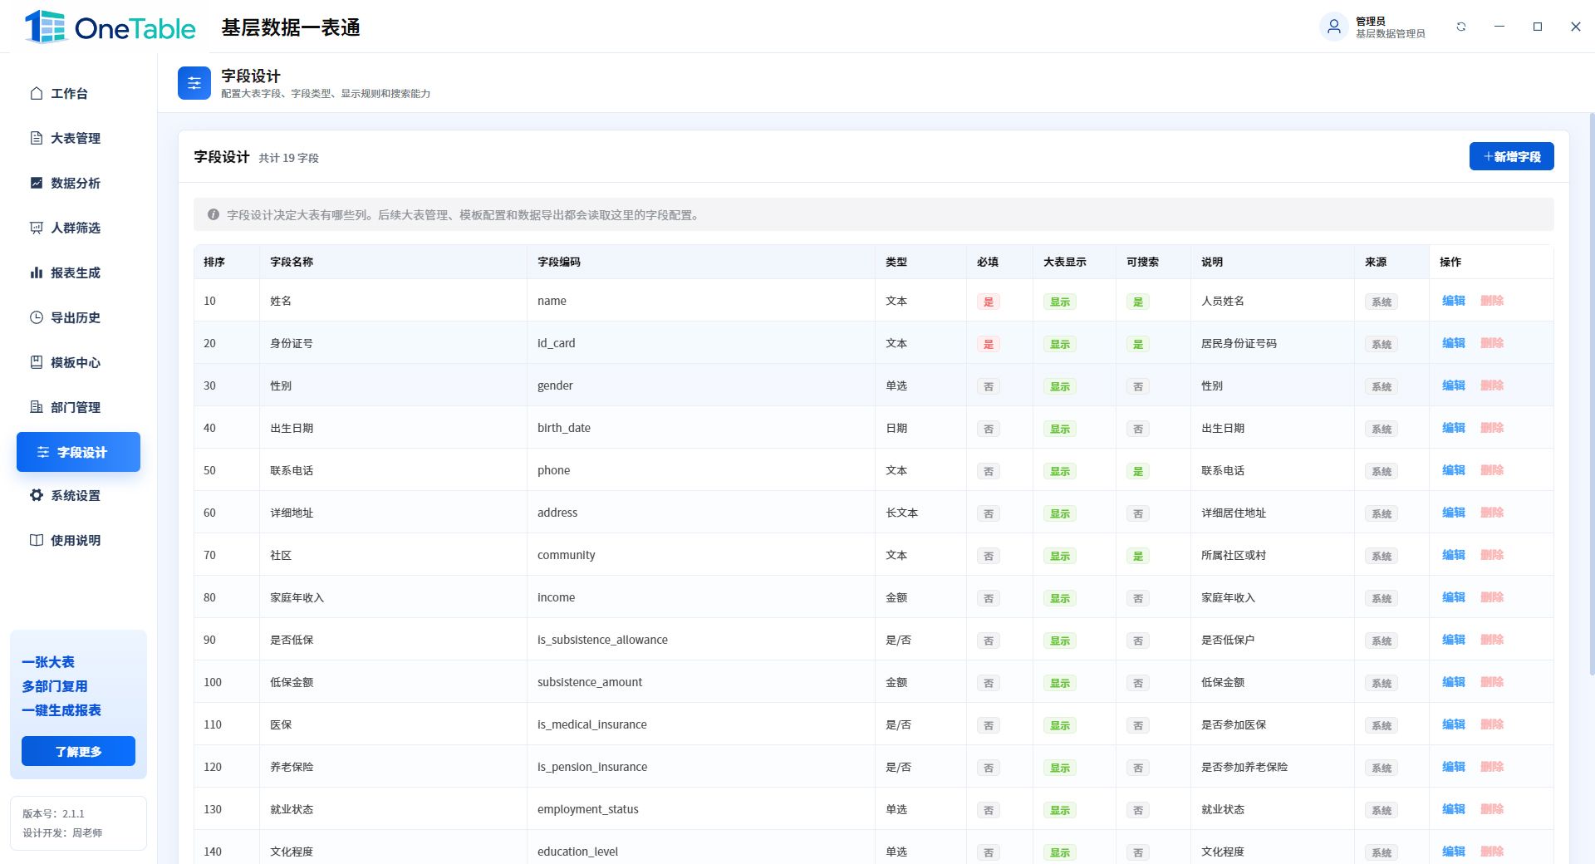1595x864 pixels.
Task: Delete the 低保金额 field
Action: point(1492,682)
